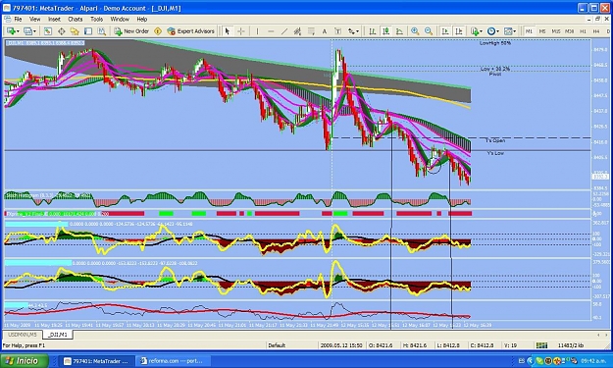Select the Text Label tool
The width and height of the screenshot is (613, 368).
coord(337,31)
